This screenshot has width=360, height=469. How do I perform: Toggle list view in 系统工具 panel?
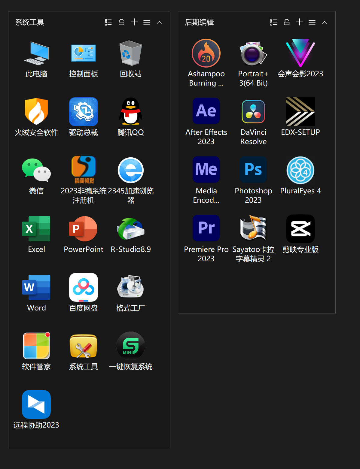(108, 22)
